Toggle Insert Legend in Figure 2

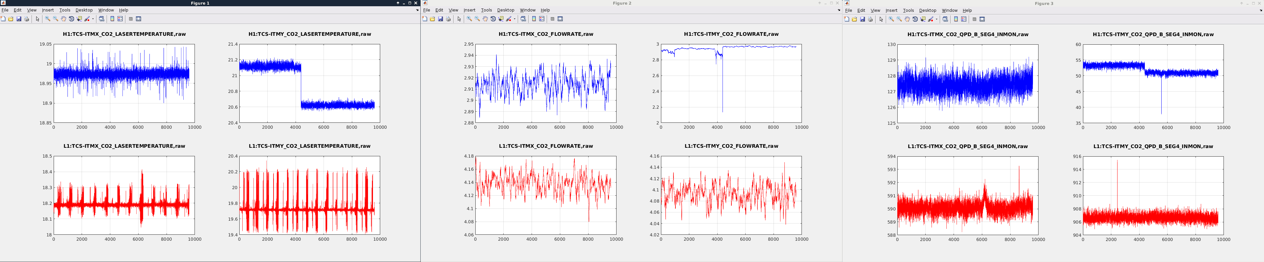(x=542, y=19)
